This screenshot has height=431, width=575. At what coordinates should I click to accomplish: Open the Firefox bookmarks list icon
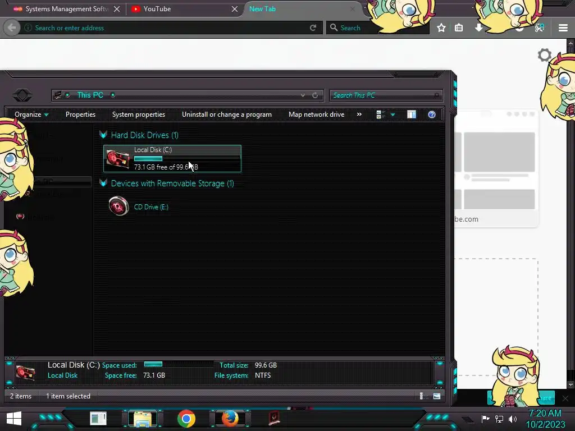point(459,28)
